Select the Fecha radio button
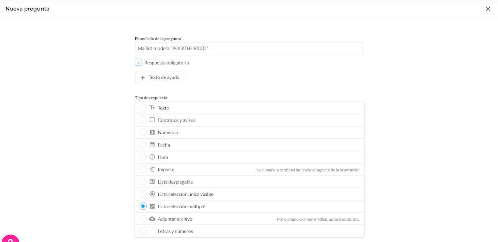This screenshot has height=242, width=498. 143,145
